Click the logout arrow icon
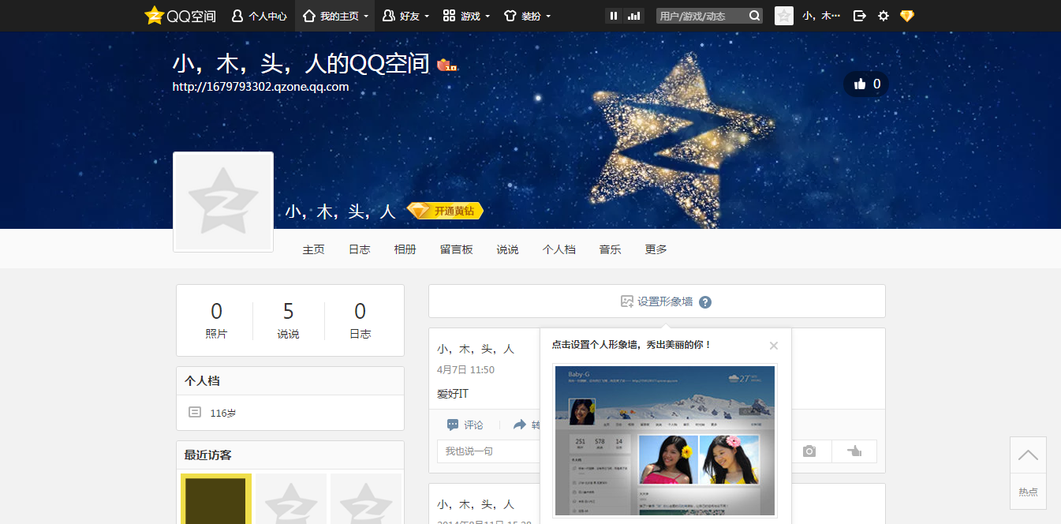1061x524 pixels. [860, 16]
